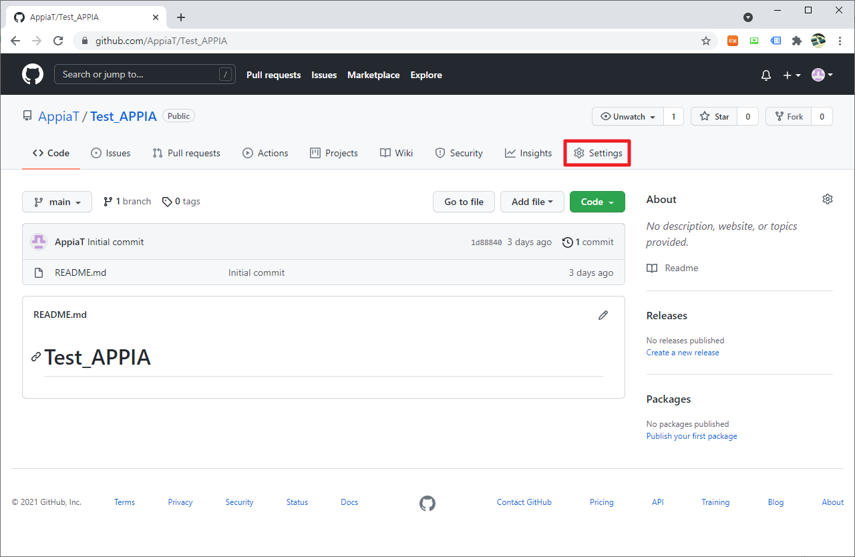Image resolution: width=855 pixels, height=557 pixels.
Task: Open the README.md file link
Action: pyautogui.click(x=80, y=272)
